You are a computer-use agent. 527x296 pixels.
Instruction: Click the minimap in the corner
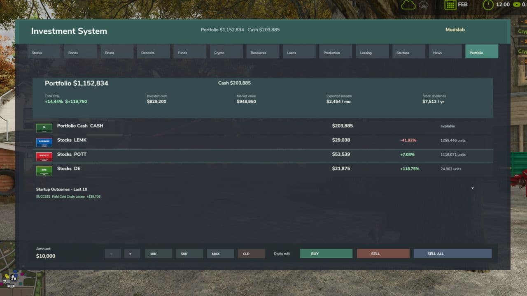[21, 268]
